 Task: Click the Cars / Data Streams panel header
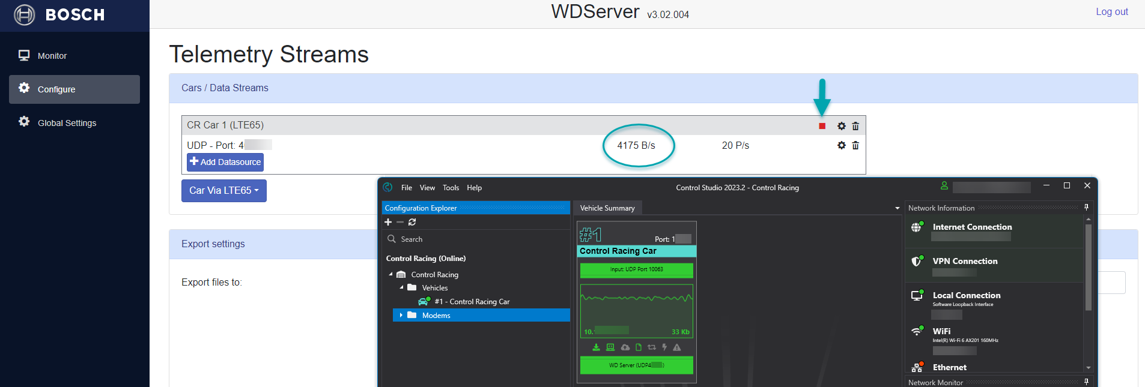coord(653,88)
